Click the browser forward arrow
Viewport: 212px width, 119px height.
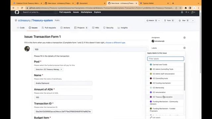(18, 8)
